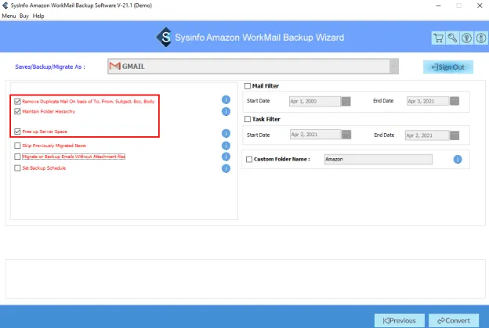Click the Sign Out button
Screen dimensions: 489x328
(448, 67)
